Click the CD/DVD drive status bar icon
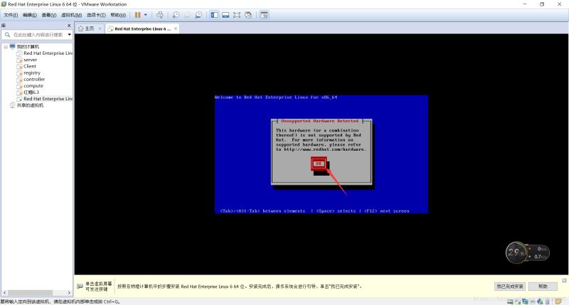The height and width of the screenshot is (305, 569). [x=518, y=301]
